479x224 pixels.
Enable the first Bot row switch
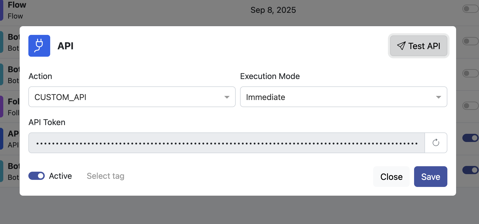pos(470,41)
